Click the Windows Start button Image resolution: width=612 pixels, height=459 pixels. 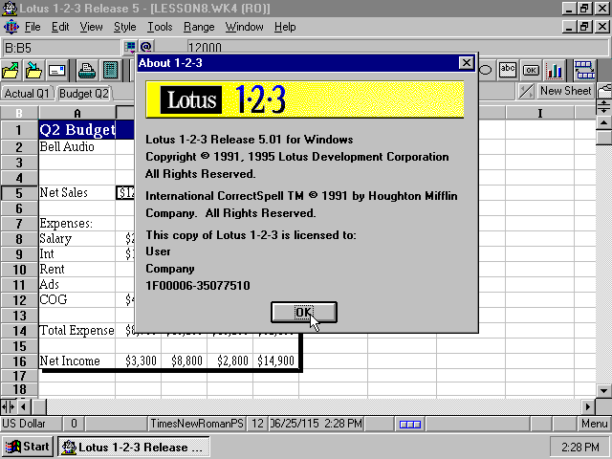click(27, 447)
